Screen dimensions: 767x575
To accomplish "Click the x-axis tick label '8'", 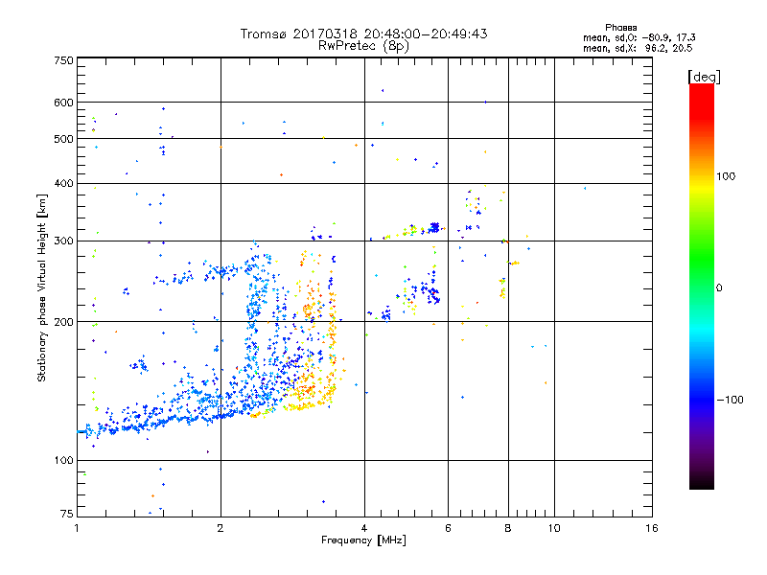I will 508,528.
